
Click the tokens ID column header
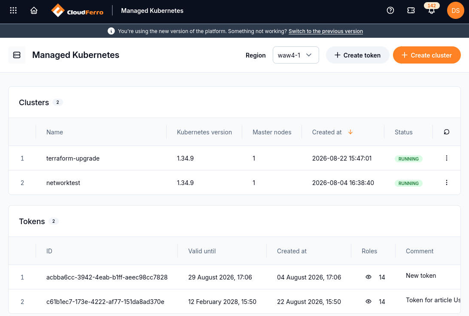[x=49, y=251]
